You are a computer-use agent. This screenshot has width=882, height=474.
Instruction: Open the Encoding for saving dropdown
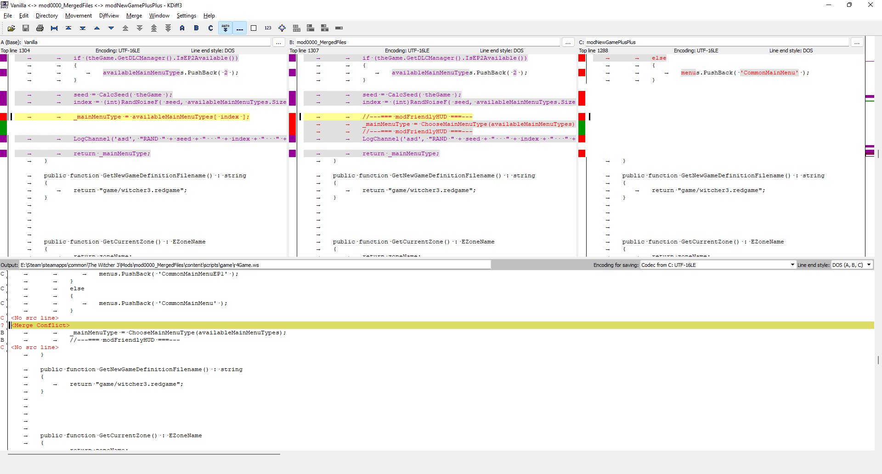[x=718, y=265]
